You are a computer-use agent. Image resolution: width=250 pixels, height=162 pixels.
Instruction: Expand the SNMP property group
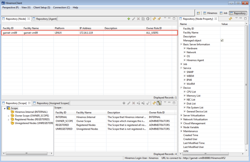(185, 72)
